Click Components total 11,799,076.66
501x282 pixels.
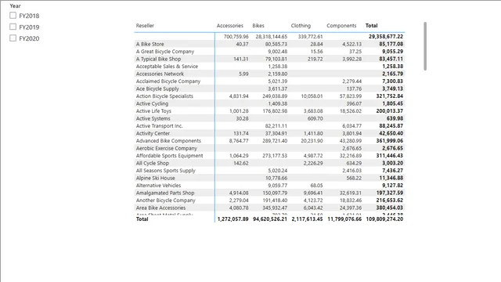coord(344,219)
